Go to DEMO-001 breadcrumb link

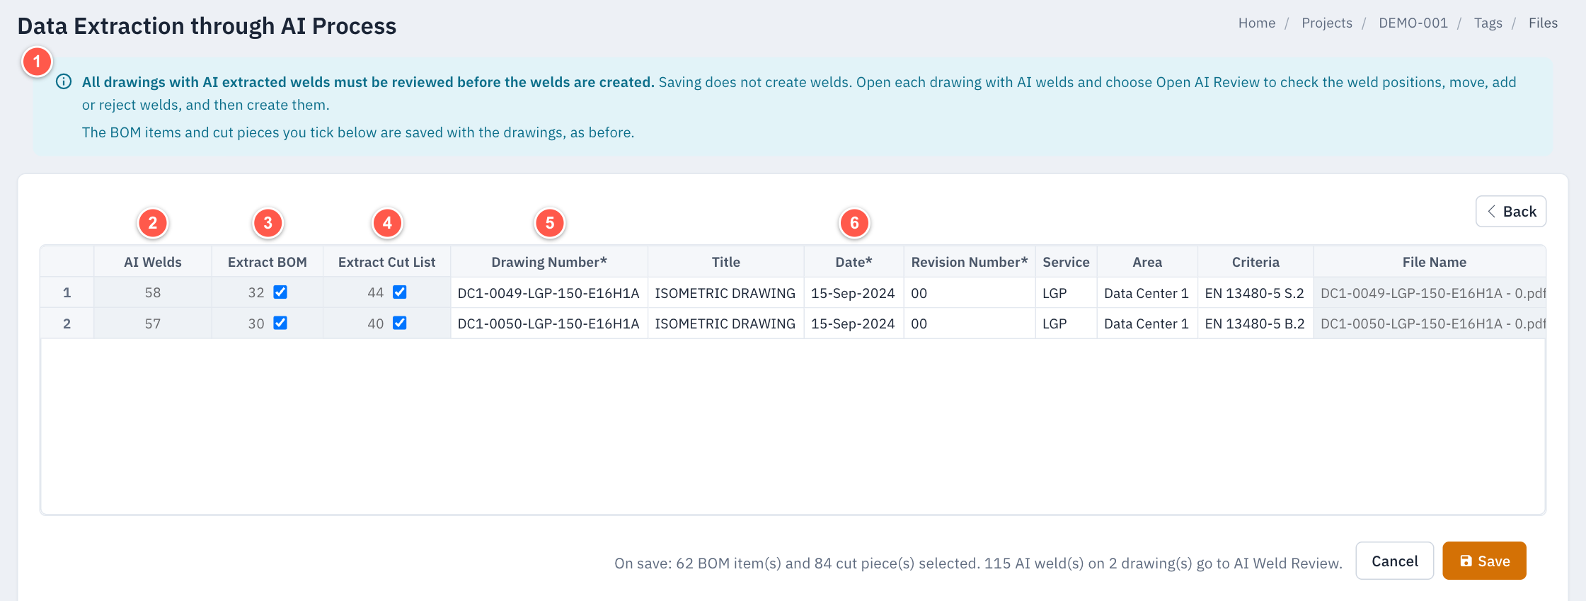[1413, 23]
